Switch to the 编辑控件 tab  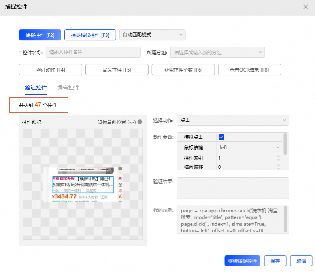[68, 88]
